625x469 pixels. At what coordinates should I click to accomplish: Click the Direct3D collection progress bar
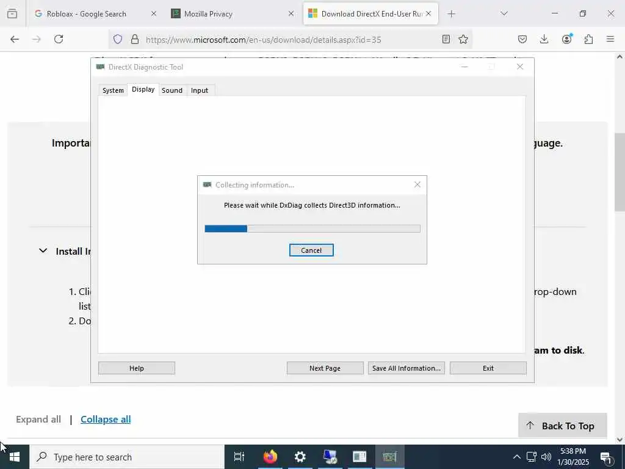312,228
